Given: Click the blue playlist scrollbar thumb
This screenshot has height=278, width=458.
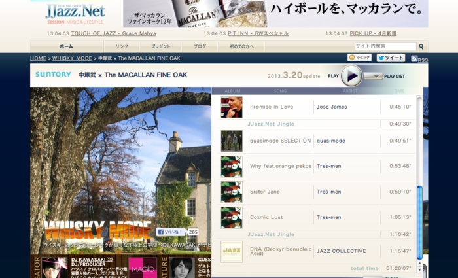Looking at the screenshot, I should [x=419, y=222].
